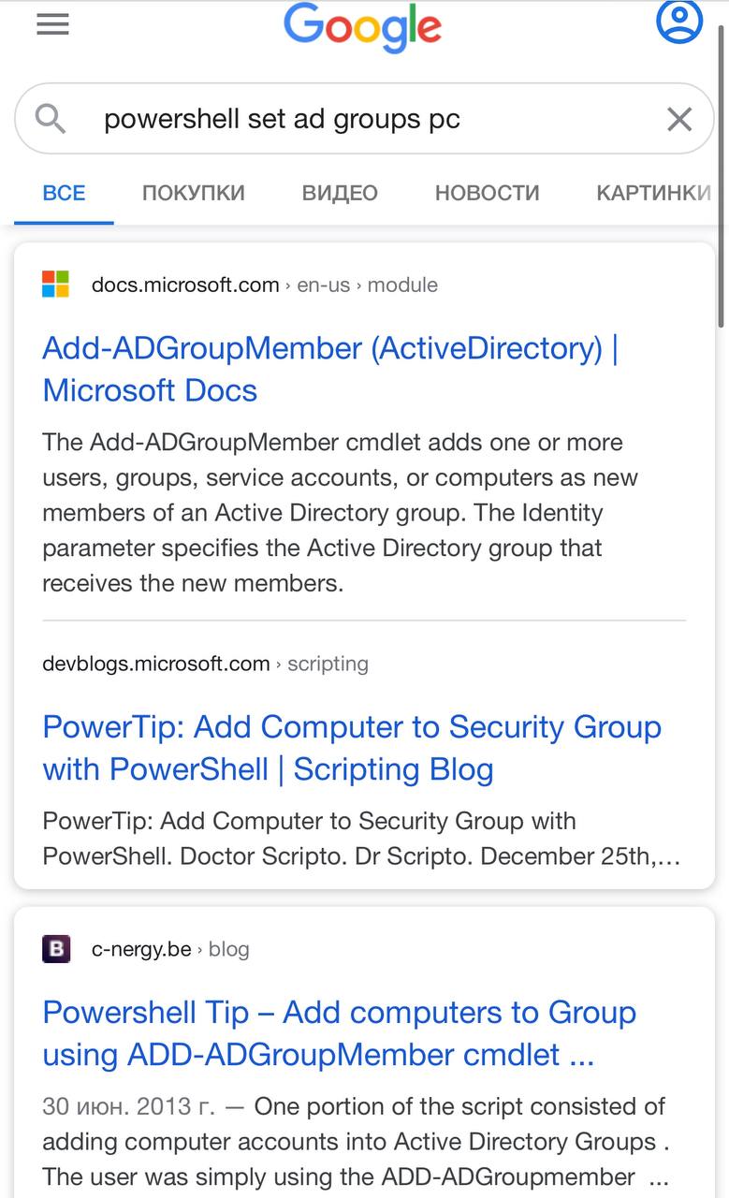Tap the c-nergy.be favicon icon
The width and height of the screenshot is (729, 1198).
tap(56, 949)
